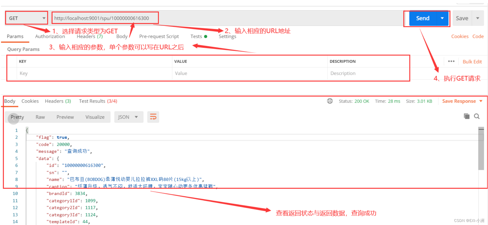Click the 28 ms response time
This screenshot has width=488, height=225.
(394, 101)
